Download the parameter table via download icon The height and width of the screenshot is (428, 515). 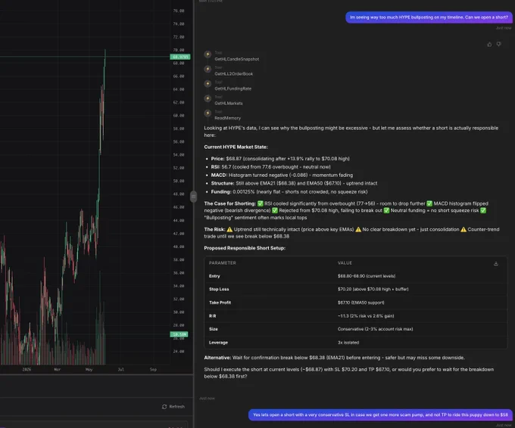pyautogui.click(x=496, y=263)
